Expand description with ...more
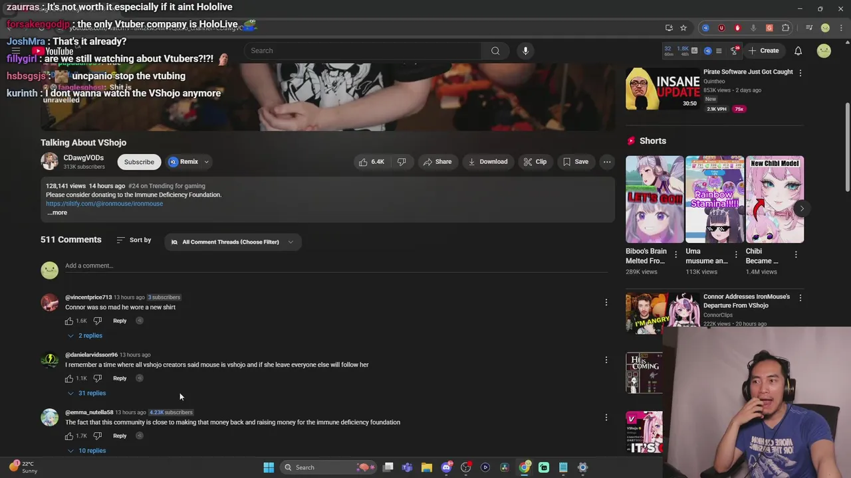 click(x=57, y=212)
